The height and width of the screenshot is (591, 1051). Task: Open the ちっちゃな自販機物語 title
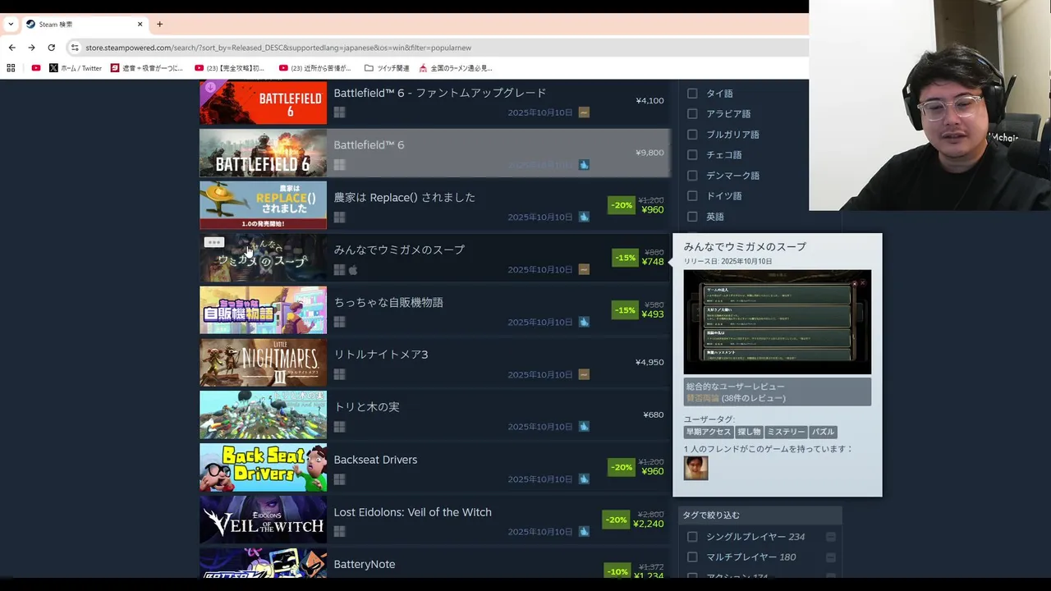388,302
